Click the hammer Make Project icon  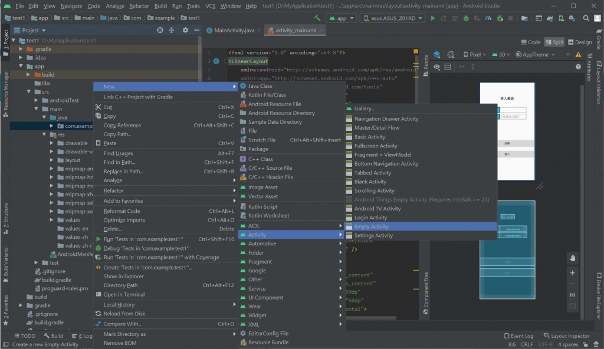pyautogui.click(x=317, y=18)
